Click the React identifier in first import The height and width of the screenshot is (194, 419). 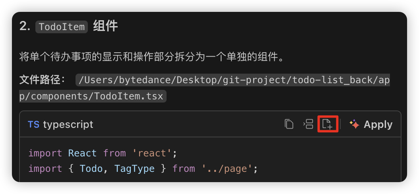click(82, 153)
